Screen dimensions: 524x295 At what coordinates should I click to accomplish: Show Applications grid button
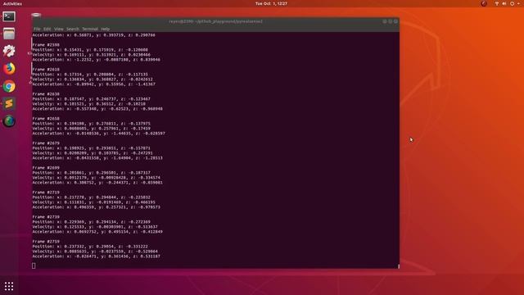click(x=9, y=286)
